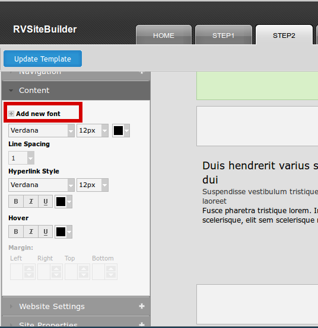This screenshot has width=318, height=328.
Task: Increase the Top margin with up arrow
Action: coord(84,268)
